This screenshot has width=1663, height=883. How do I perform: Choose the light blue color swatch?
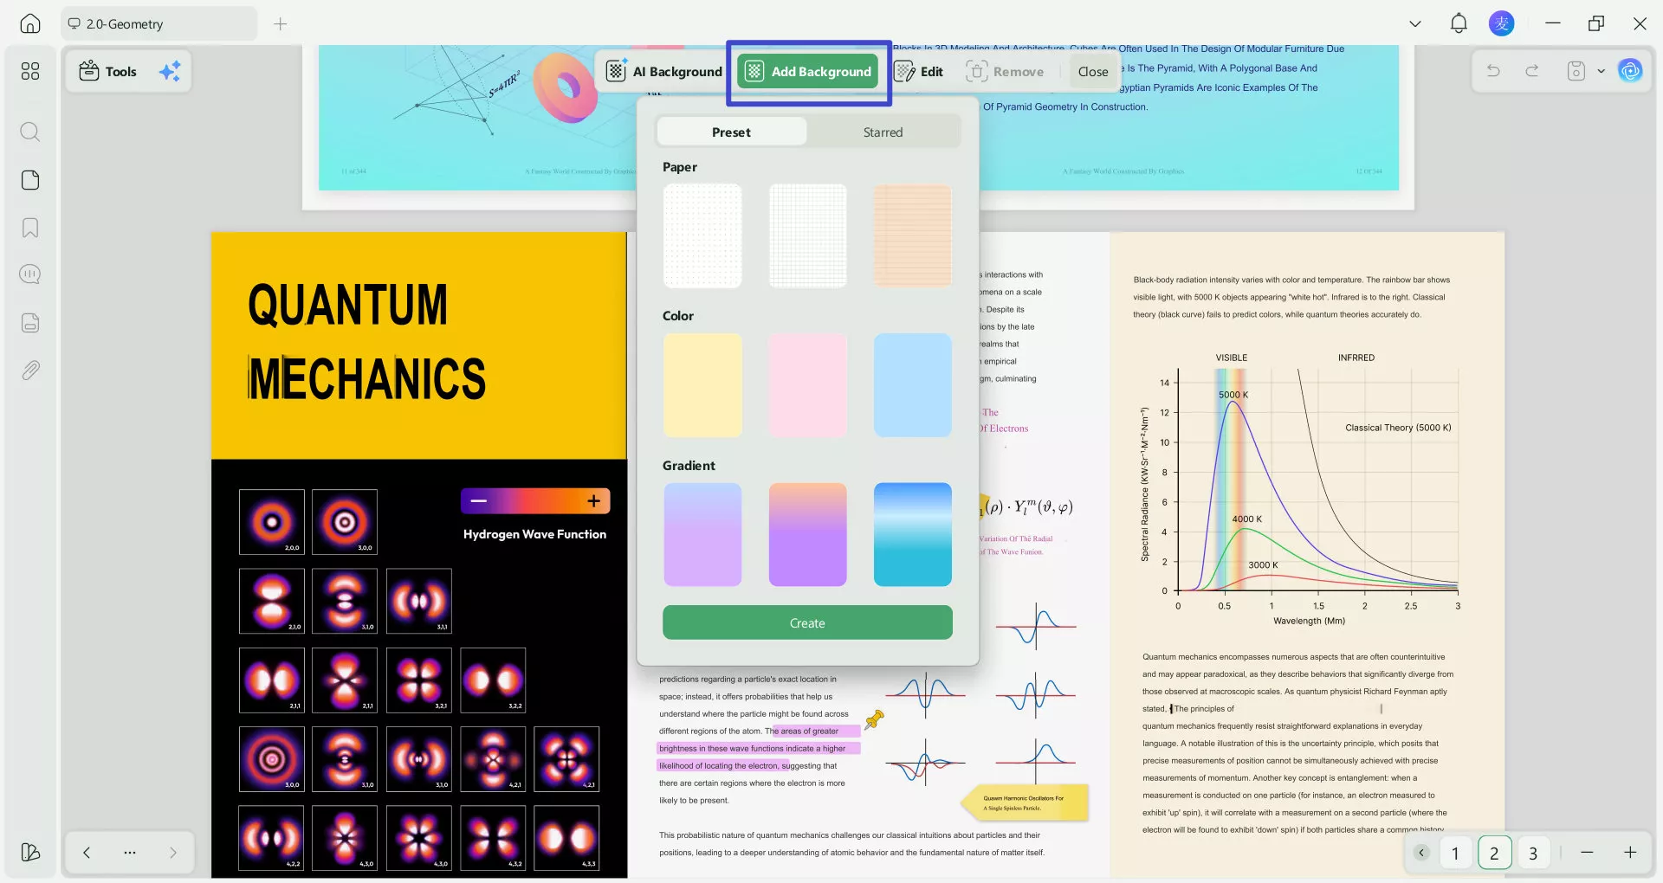pyautogui.click(x=913, y=385)
